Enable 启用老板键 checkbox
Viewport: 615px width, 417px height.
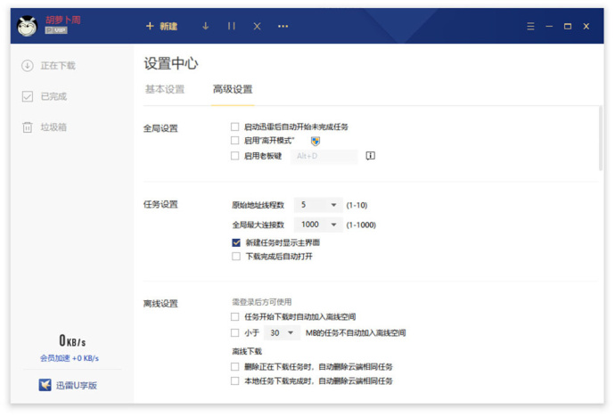pos(235,156)
